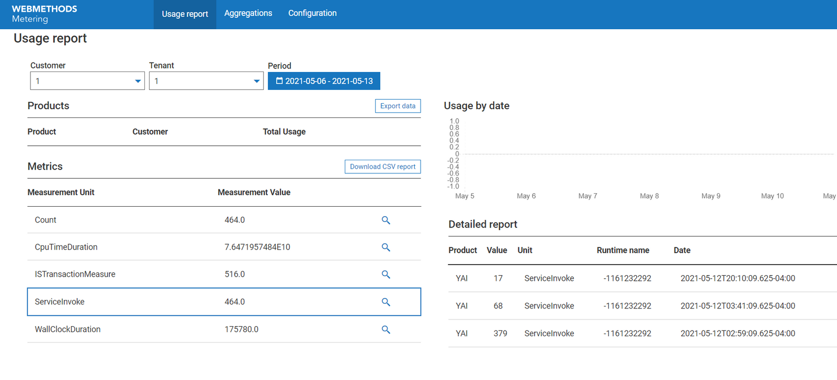Click the ServiceInvoke row magnifier icon
Screen dimensions: 837x380
coord(386,302)
